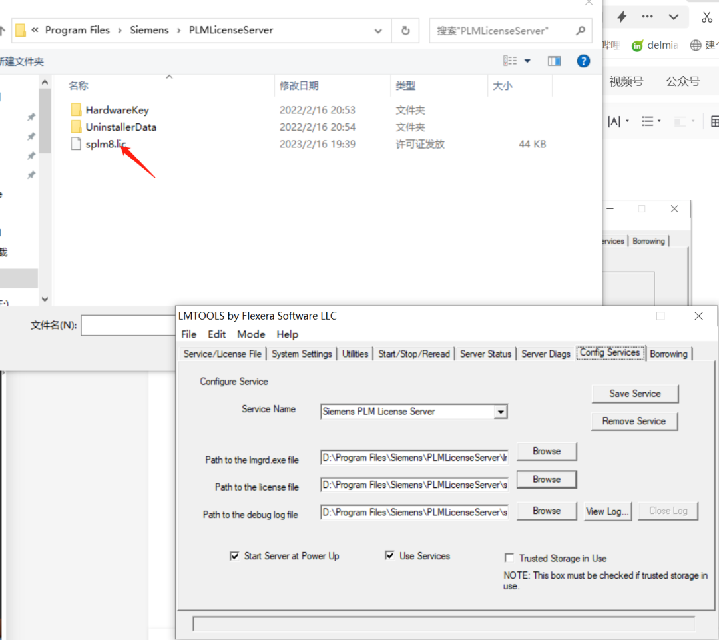The width and height of the screenshot is (719, 640).
Task: Open the LMTOOLS Edit menu
Action: coord(216,334)
